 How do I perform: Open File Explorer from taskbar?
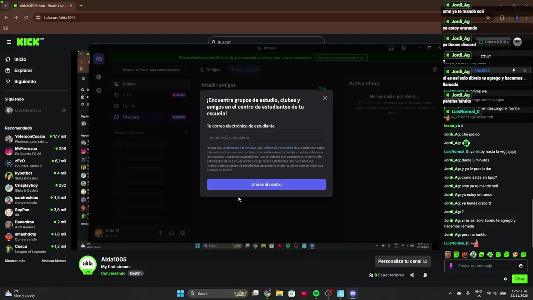click(279, 293)
